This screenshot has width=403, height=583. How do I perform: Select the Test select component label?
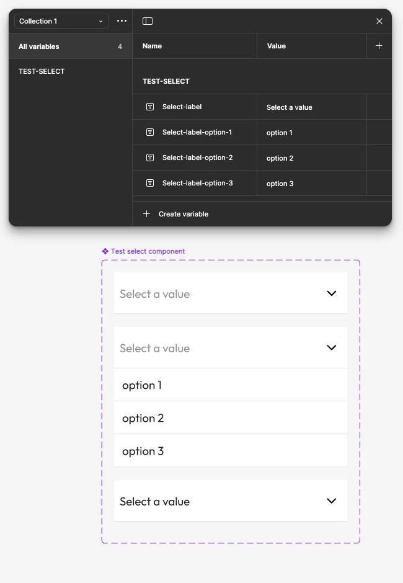pyautogui.click(x=148, y=251)
